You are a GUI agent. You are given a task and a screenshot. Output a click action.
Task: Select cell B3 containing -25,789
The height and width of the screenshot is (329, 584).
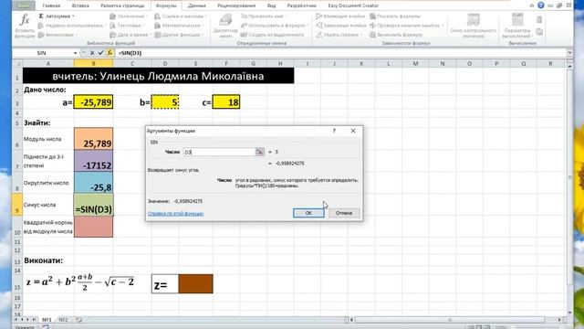[x=93, y=102]
